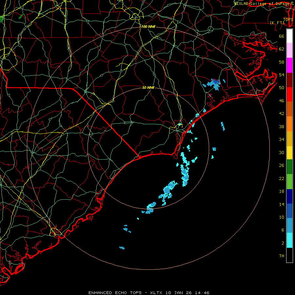Click the '54' legend scale value
Screen dimensions: 295x295
(x=282, y=75)
